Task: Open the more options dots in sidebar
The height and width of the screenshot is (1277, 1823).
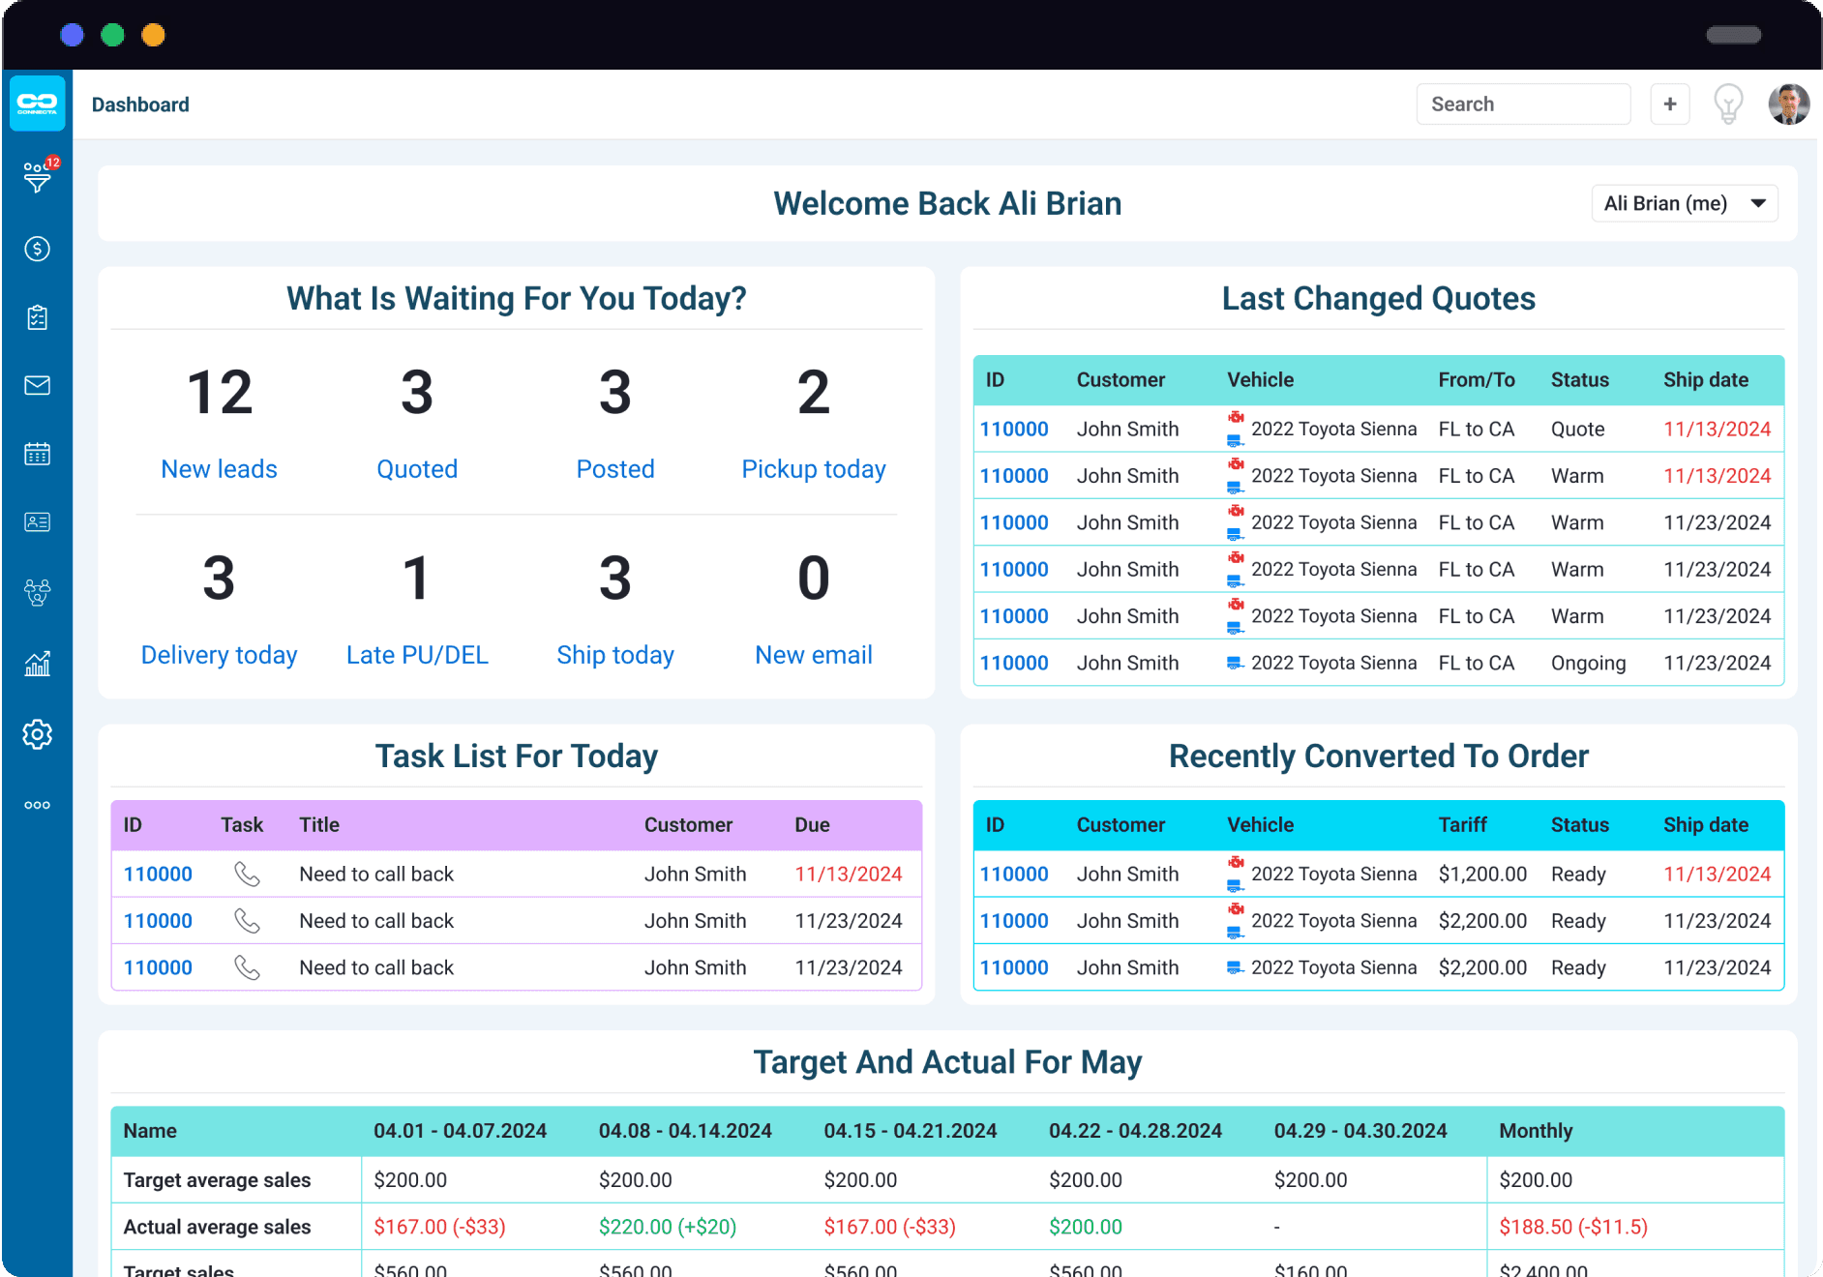Action: point(37,805)
